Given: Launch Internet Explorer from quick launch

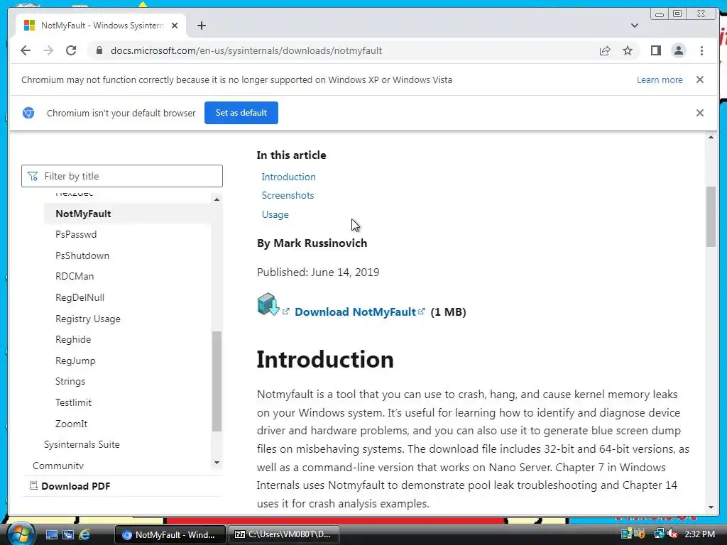Looking at the screenshot, I should click(84, 534).
